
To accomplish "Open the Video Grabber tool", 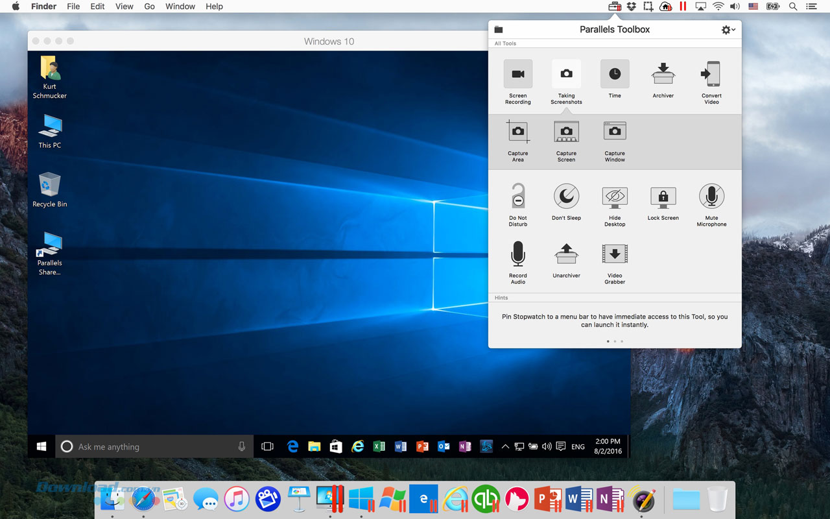I will [615, 254].
